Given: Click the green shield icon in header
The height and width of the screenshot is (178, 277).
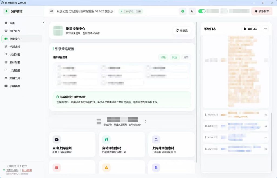Looking at the screenshot, I should [x=183, y=11].
